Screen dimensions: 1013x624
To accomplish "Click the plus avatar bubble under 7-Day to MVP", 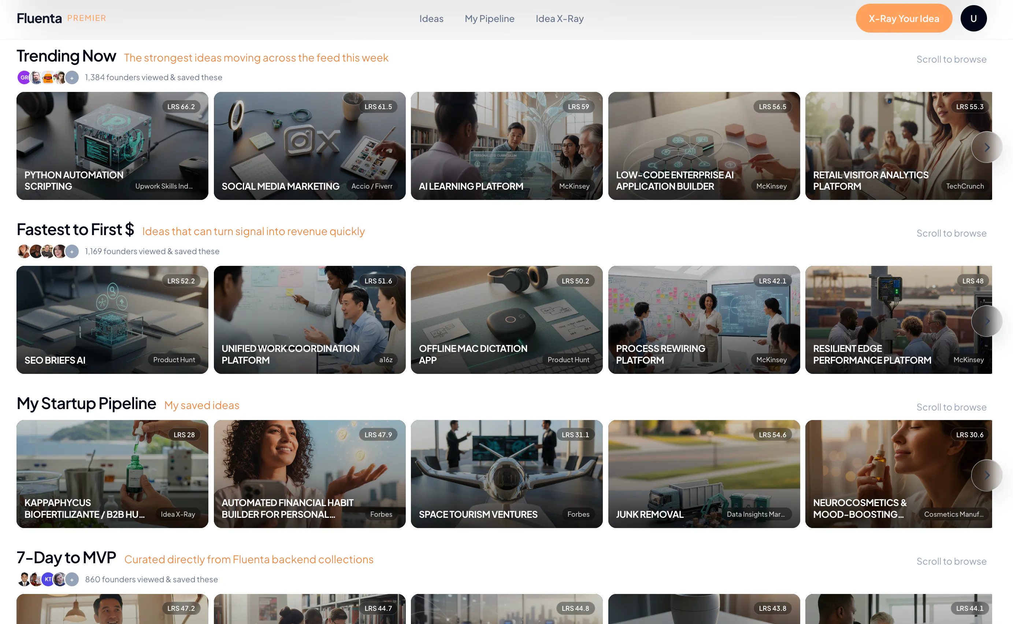I will (x=72, y=579).
